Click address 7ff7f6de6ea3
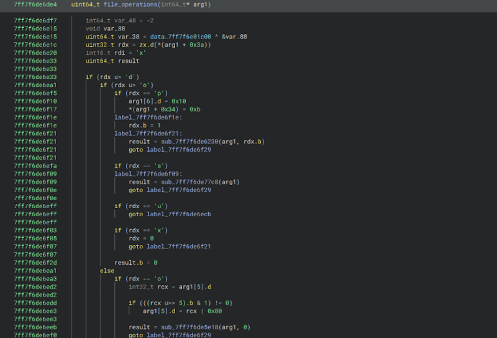497x338 pixels. click(x=35, y=279)
